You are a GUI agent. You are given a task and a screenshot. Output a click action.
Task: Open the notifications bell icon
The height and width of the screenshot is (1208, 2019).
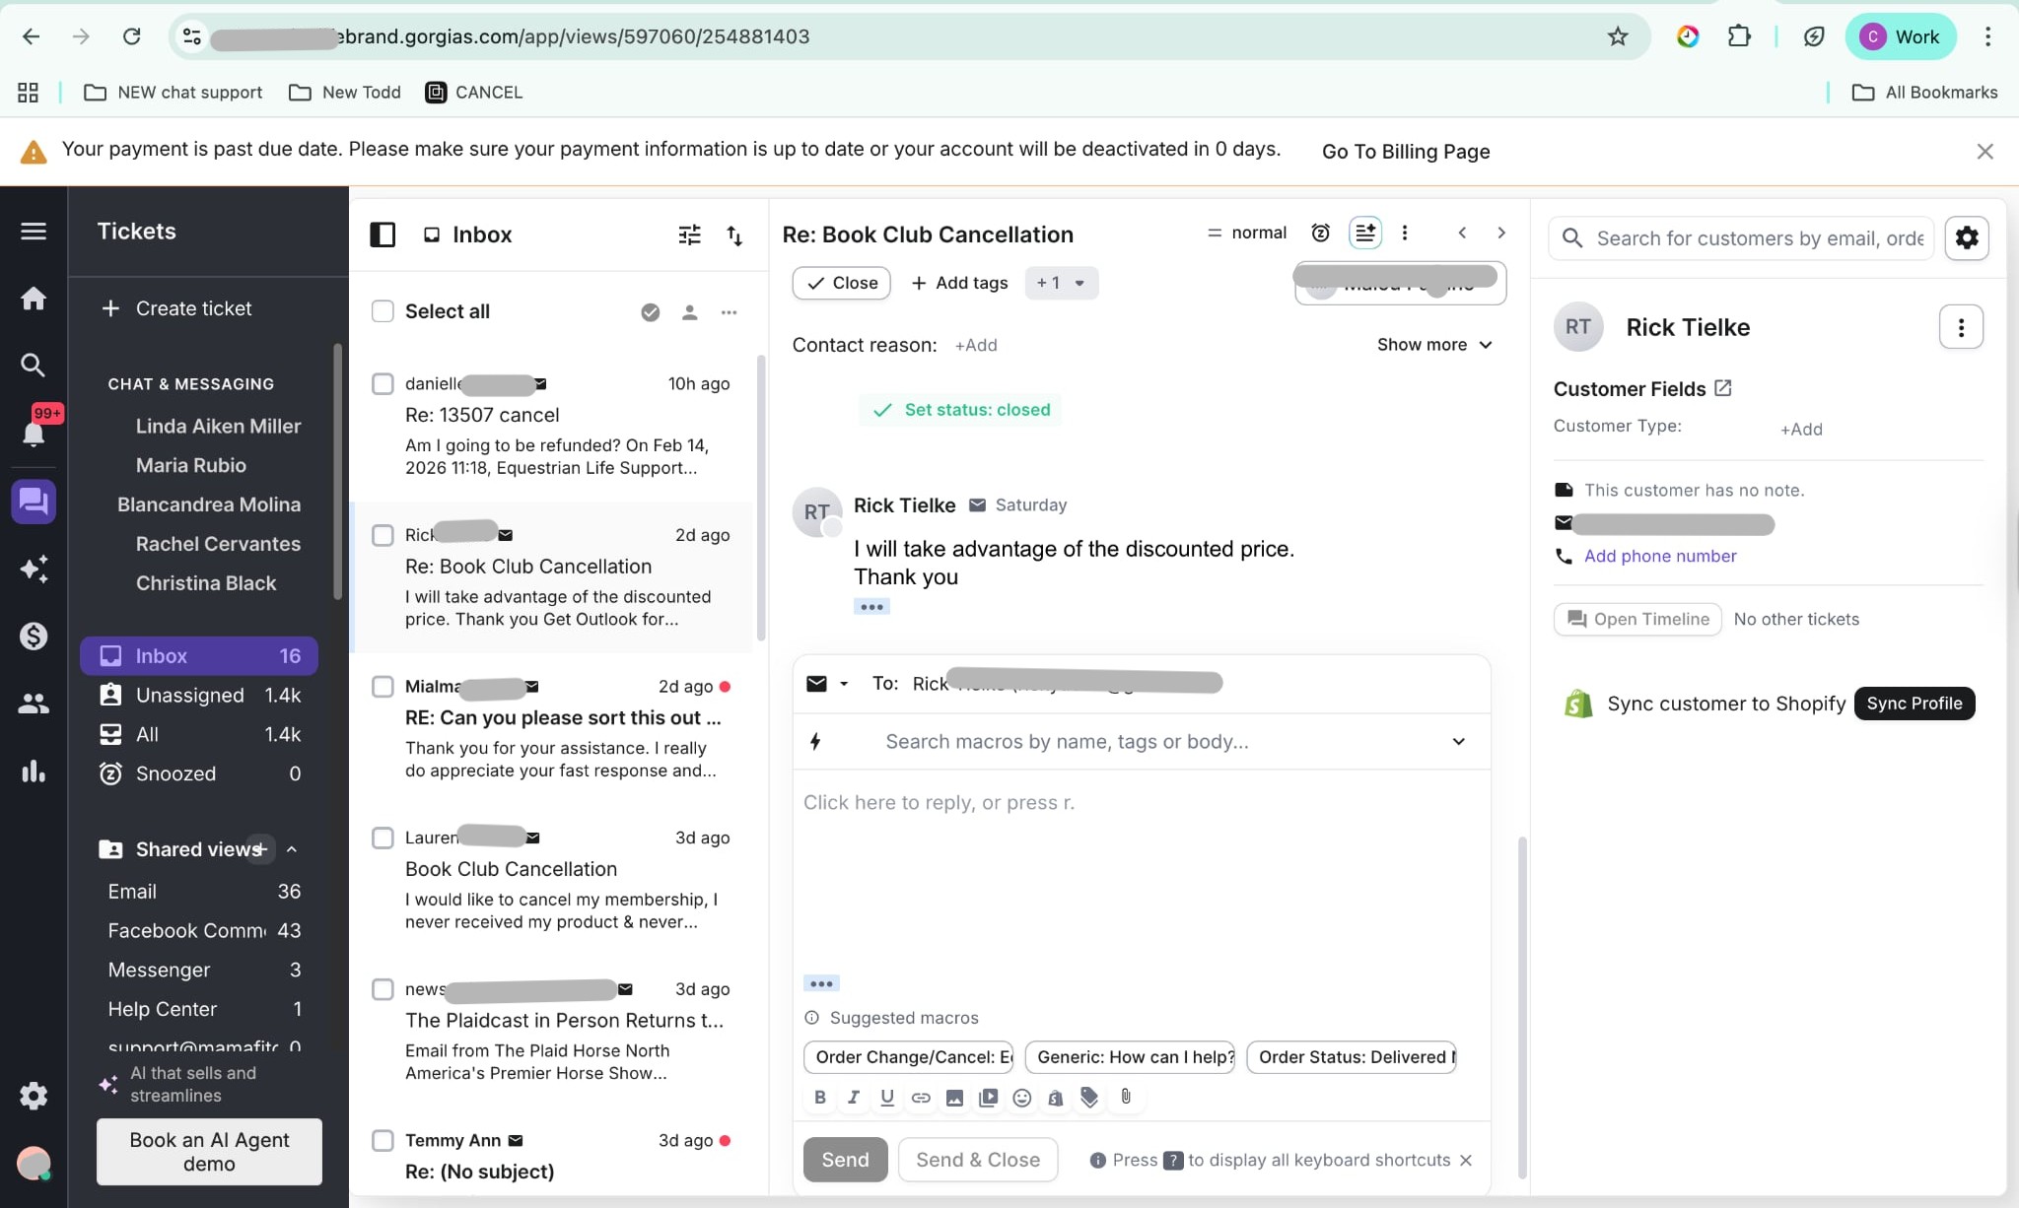click(34, 433)
